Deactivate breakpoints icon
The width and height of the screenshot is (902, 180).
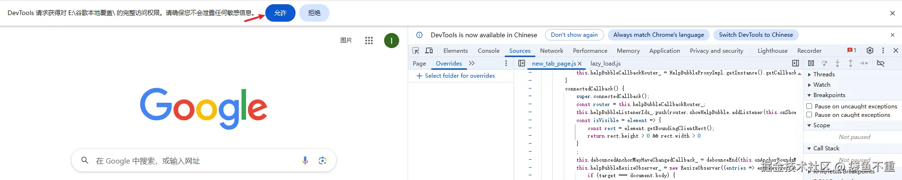[x=880, y=63]
